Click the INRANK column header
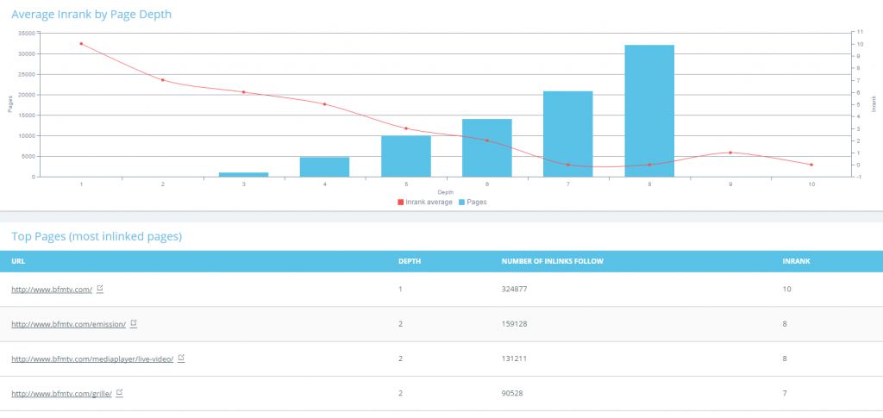Viewport: 883px width, 418px height. (796, 262)
